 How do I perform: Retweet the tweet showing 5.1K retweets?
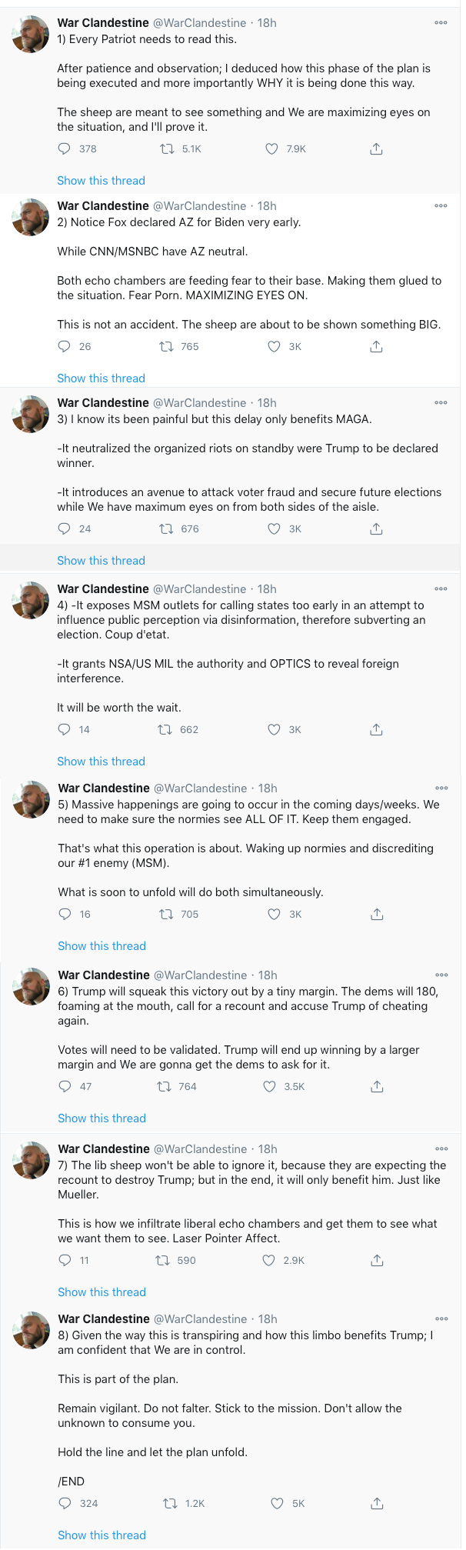point(166,149)
